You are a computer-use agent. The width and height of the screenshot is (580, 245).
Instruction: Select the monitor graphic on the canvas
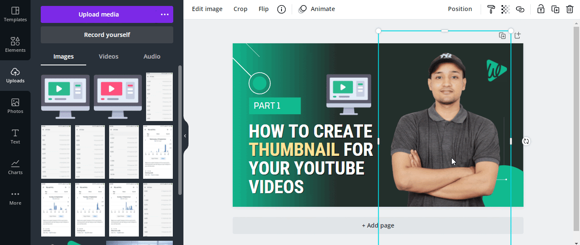pyautogui.click(x=349, y=94)
